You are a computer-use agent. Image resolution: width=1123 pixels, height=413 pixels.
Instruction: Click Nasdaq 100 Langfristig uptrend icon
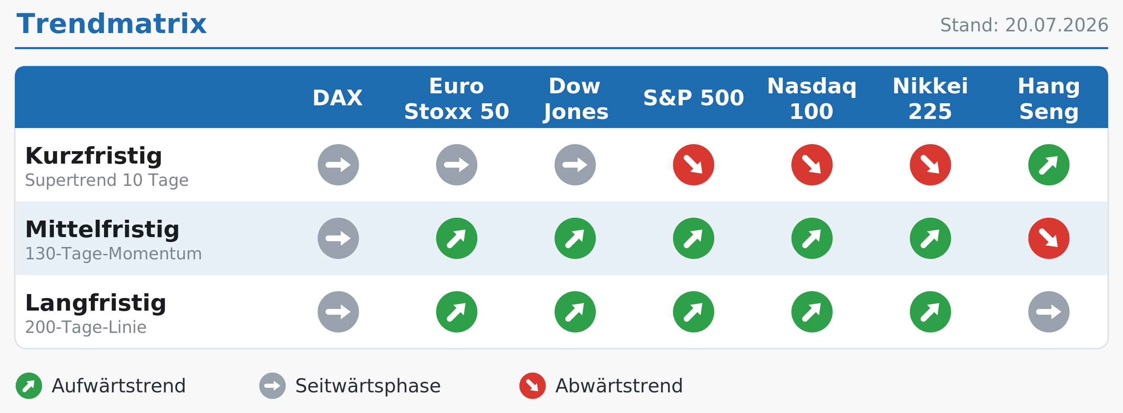coord(812,312)
